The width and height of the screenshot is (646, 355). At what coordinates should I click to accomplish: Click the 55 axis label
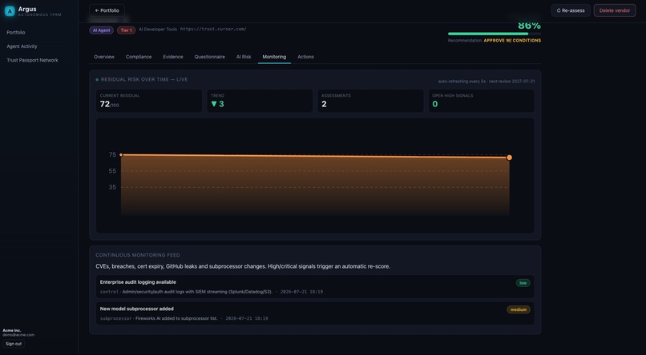[112, 171]
